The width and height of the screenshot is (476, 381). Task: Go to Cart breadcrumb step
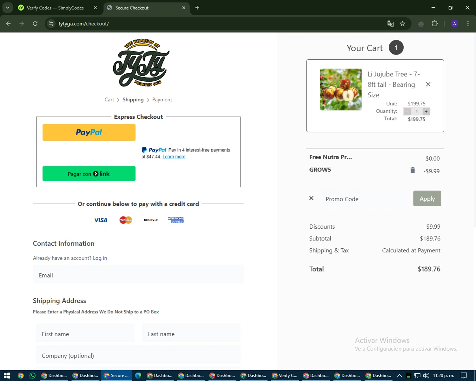(x=109, y=100)
